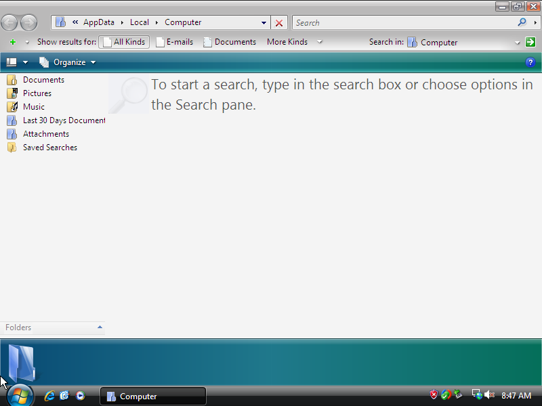Viewport: 542px width, 406px height.
Task: Open Windows Media Player from Quick Launch
Action: click(80, 396)
